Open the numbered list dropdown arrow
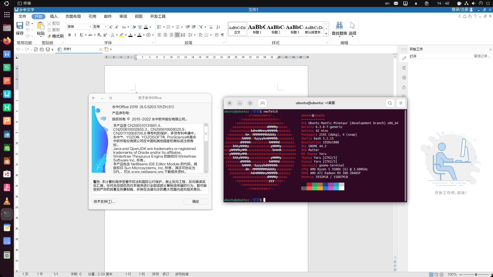 point(173,27)
